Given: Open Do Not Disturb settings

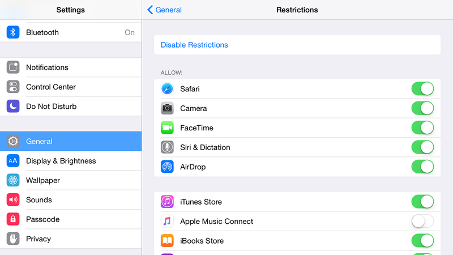Looking at the screenshot, I should 71,107.
